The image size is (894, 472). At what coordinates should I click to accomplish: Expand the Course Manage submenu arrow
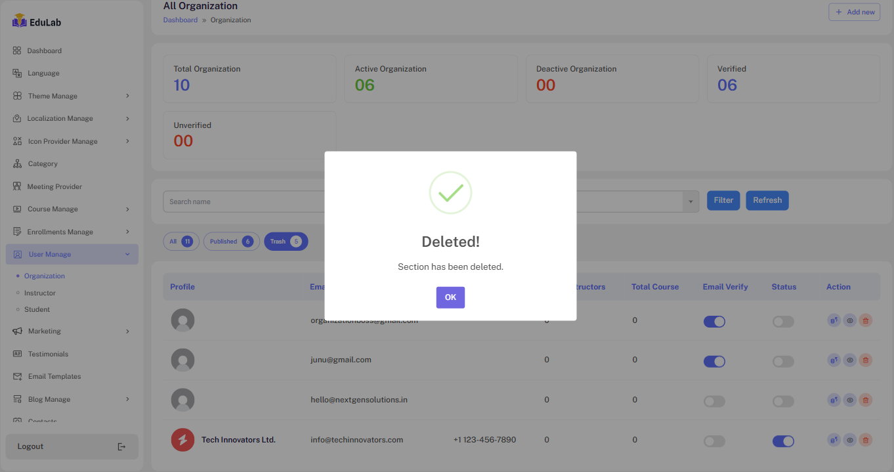click(127, 209)
